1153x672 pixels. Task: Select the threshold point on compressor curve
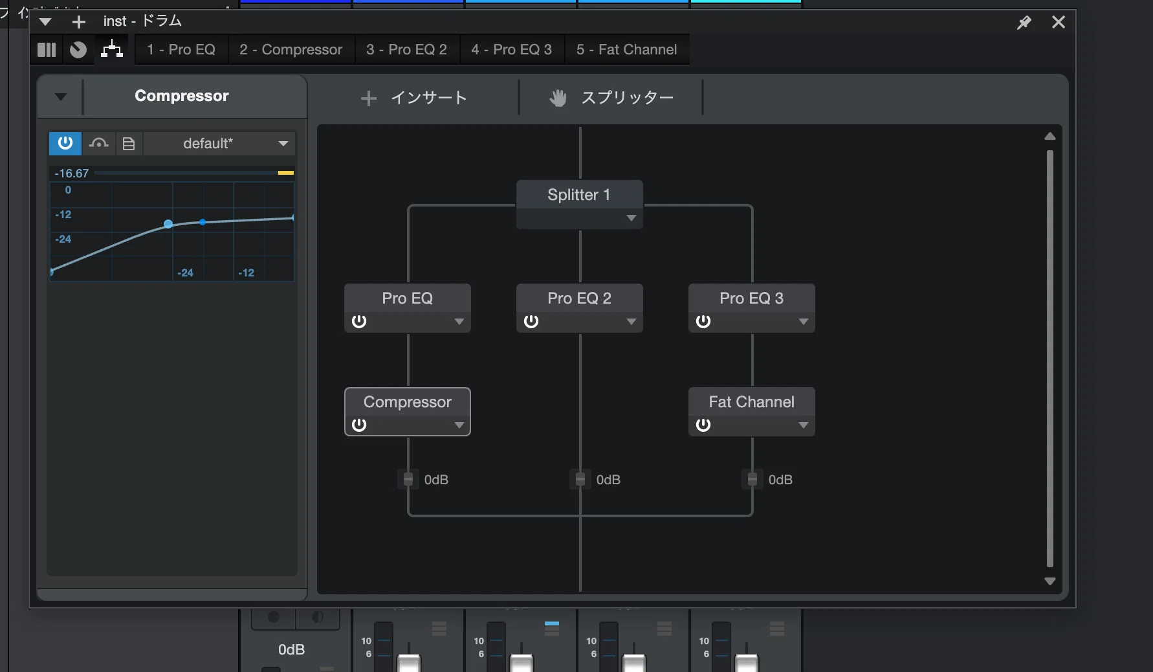[x=168, y=224]
